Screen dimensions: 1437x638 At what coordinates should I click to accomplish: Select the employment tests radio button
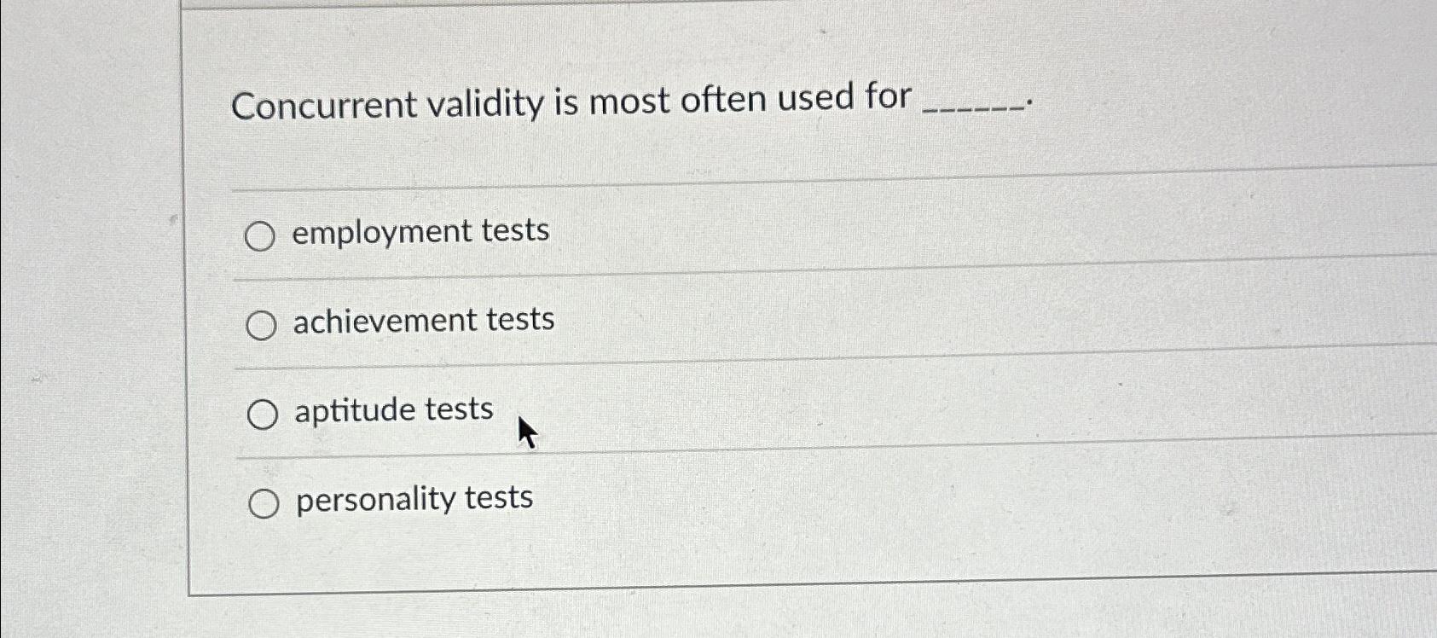[x=262, y=235]
